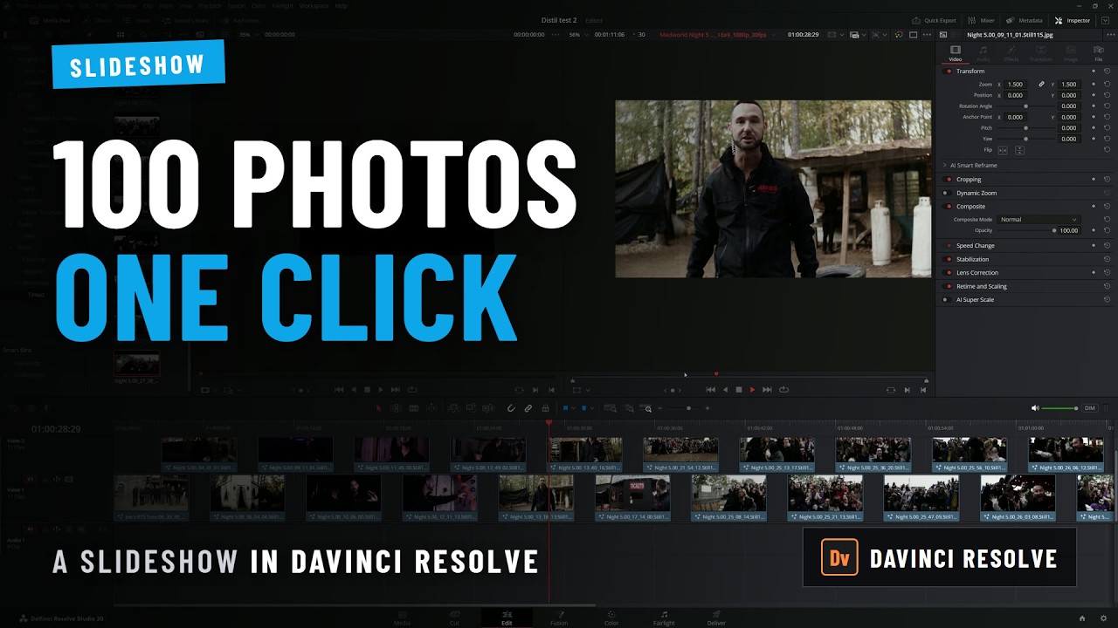The image size is (1118, 628).
Task: Adjust the Opacity slider
Action: [1025, 230]
